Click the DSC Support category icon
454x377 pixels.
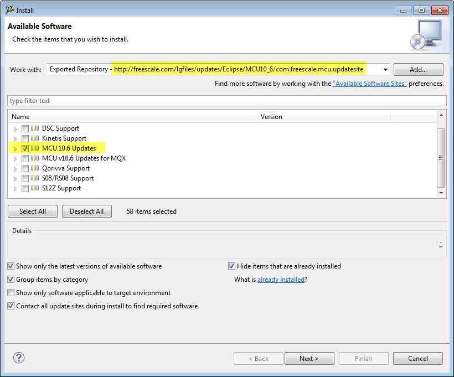click(x=35, y=128)
